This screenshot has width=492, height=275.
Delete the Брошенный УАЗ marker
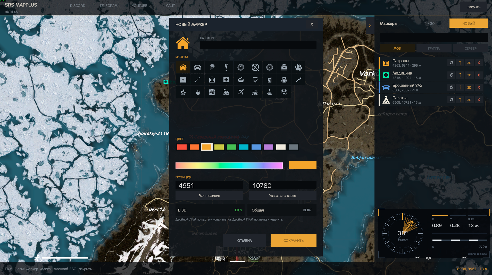[479, 87]
